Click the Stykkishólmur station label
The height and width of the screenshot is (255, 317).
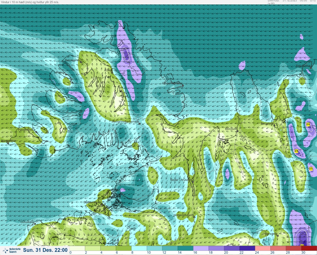tap(92, 202)
